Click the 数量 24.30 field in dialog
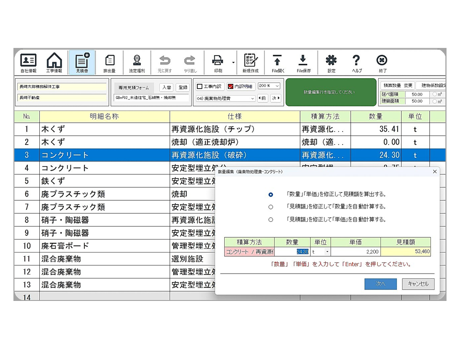Image resolution: width=460 pixels, height=345 pixels. [x=292, y=252]
